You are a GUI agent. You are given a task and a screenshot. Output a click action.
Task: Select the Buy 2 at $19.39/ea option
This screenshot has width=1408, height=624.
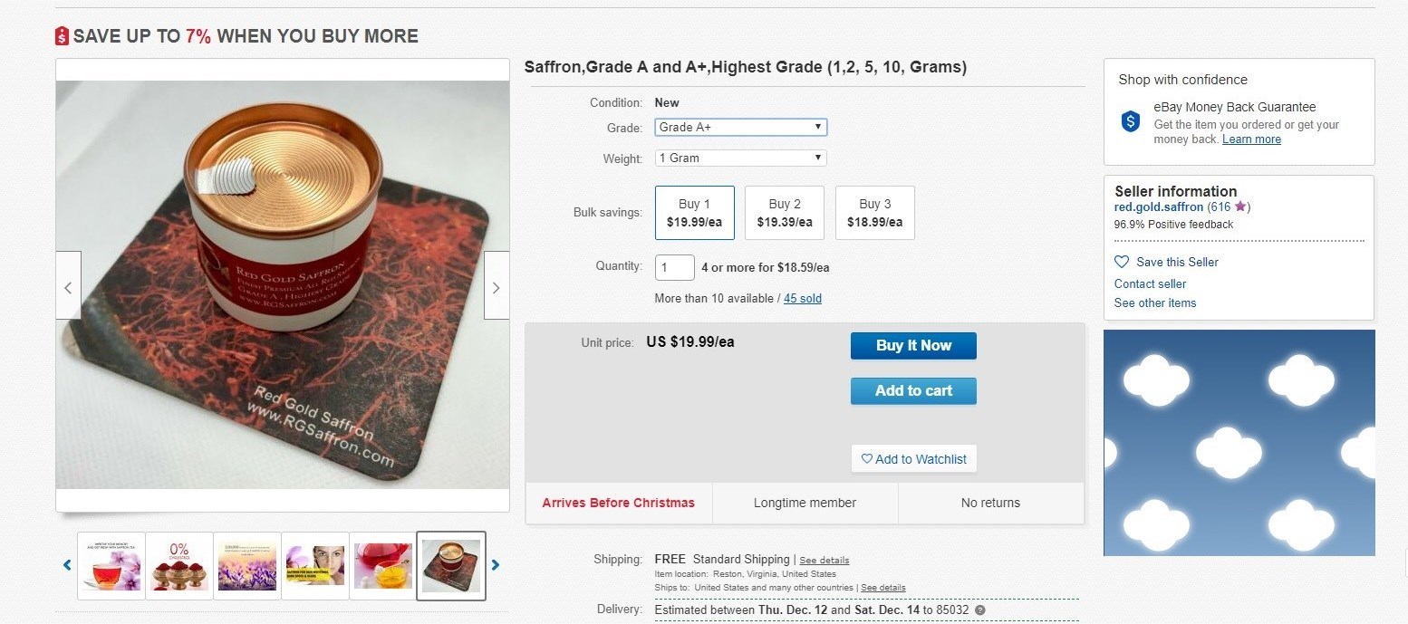[x=784, y=213]
